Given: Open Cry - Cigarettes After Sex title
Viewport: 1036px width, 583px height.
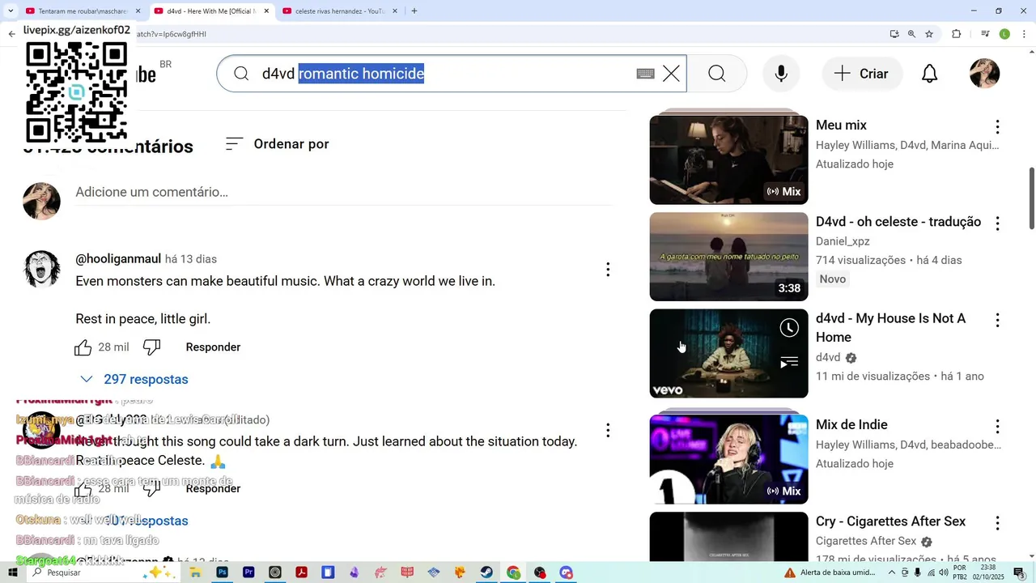Looking at the screenshot, I should 890,521.
